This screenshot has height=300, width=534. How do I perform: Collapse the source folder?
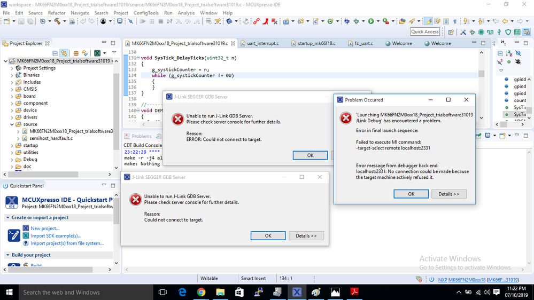point(12,124)
